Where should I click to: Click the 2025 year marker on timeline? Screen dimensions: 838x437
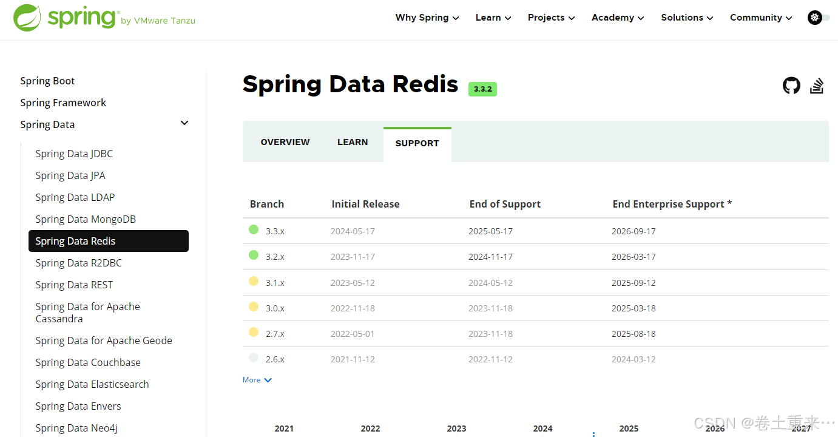(x=629, y=429)
